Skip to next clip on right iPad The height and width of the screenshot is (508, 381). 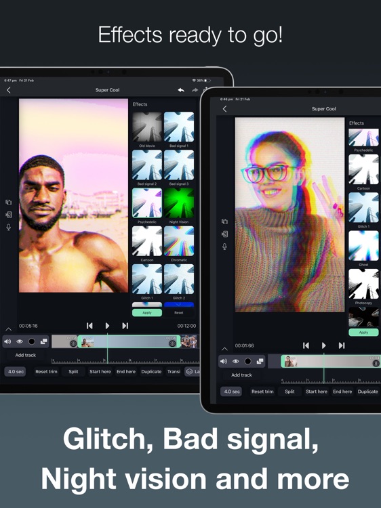[342, 345]
